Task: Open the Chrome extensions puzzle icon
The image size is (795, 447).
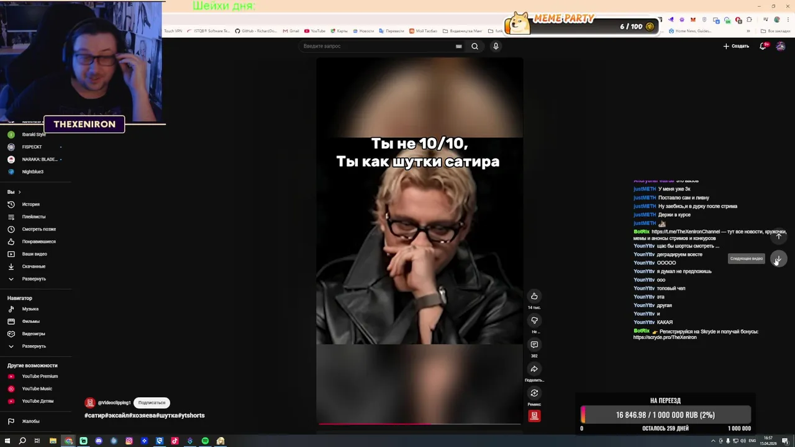Action: click(x=749, y=20)
